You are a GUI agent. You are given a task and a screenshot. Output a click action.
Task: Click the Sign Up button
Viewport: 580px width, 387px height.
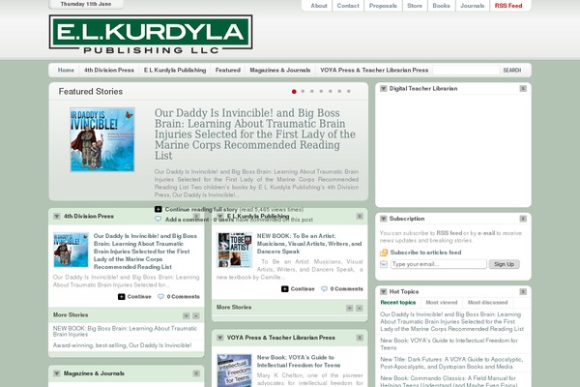(x=505, y=264)
